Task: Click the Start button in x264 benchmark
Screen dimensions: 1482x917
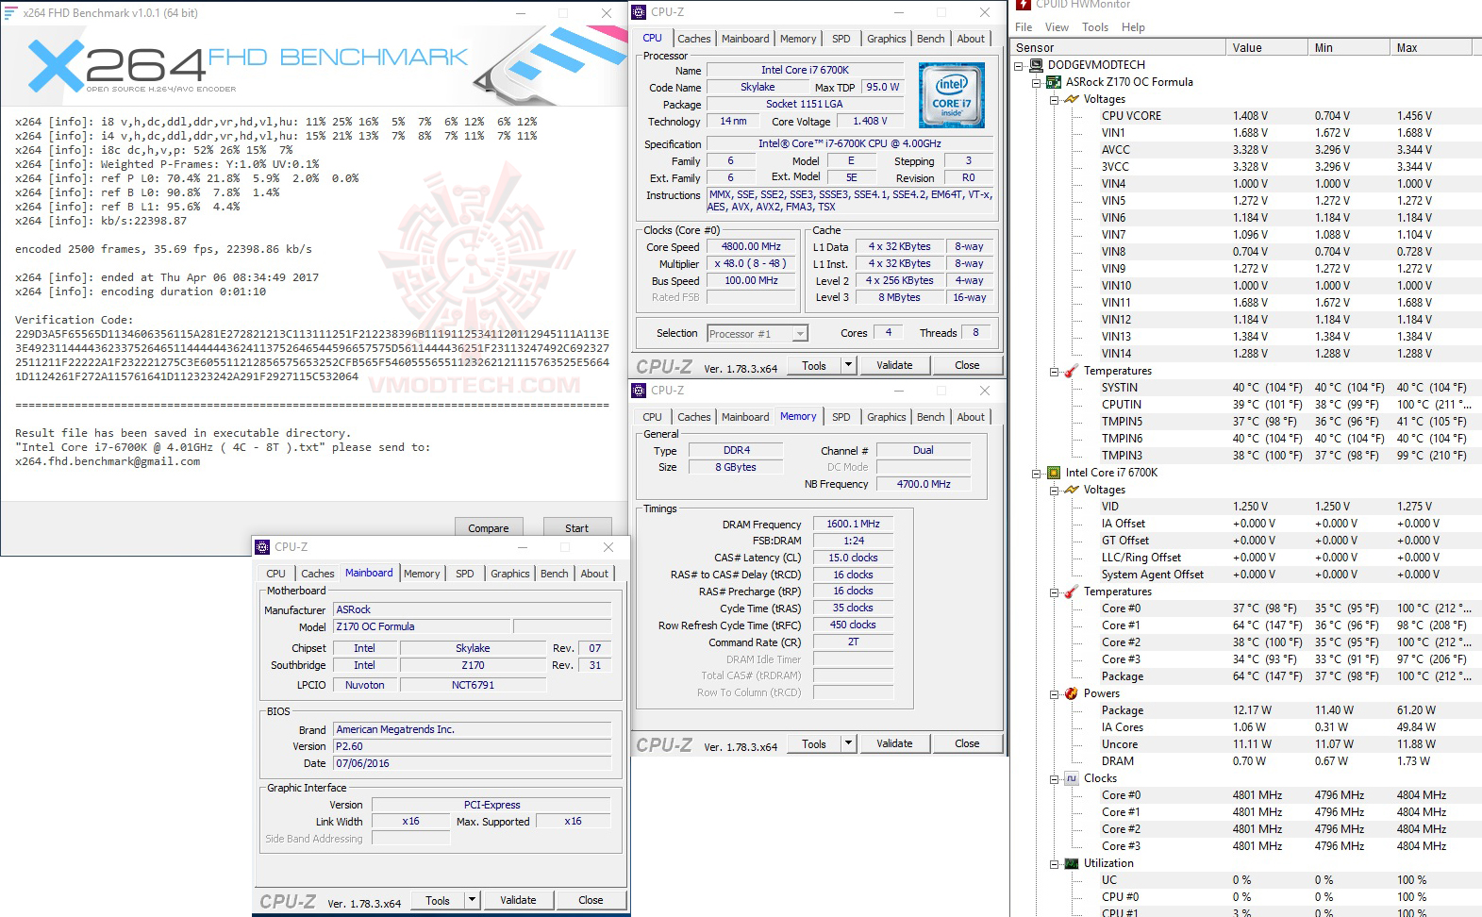Action: tap(576, 528)
